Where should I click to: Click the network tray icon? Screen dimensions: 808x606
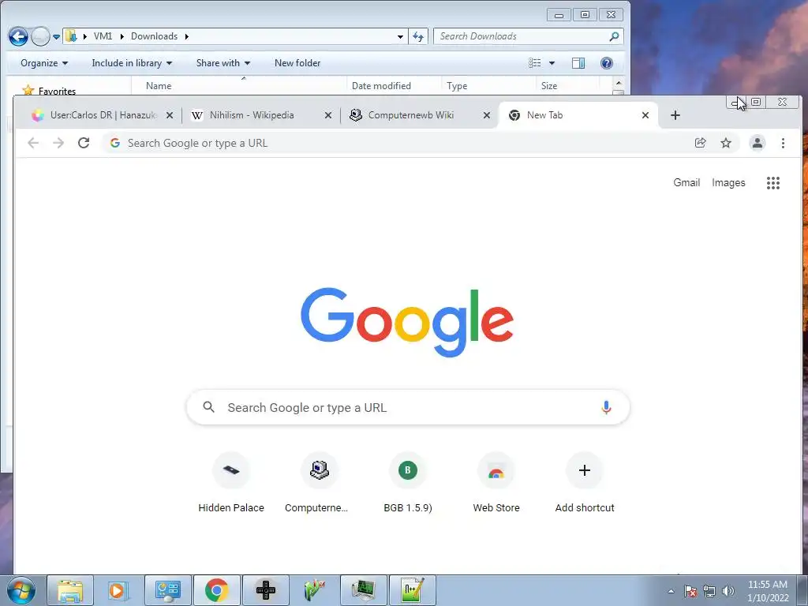709,591
